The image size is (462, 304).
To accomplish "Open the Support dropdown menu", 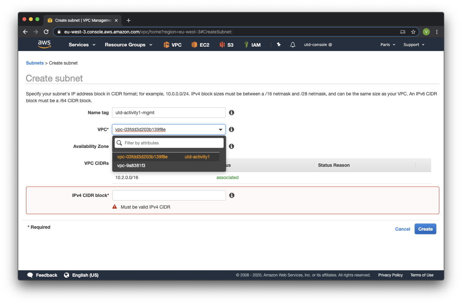I will pyautogui.click(x=414, y=45).
